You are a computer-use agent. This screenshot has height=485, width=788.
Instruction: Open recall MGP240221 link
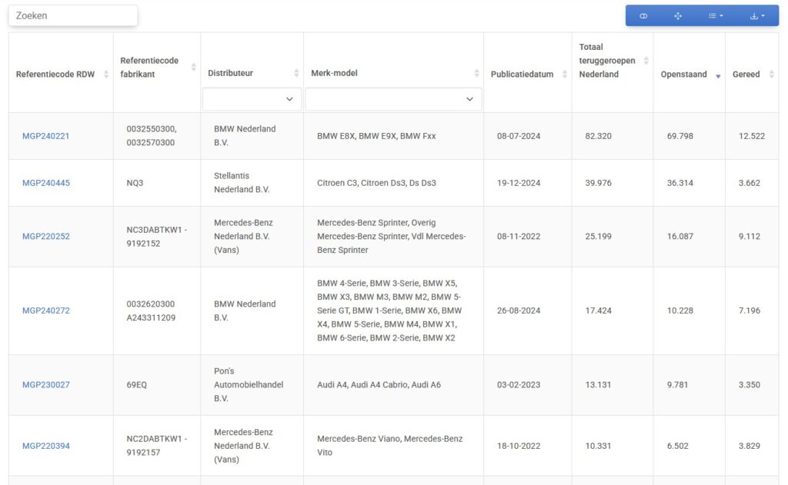[x=45, y=136]
